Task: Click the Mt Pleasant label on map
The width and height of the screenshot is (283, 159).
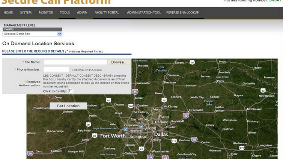Action: (254, 109)
